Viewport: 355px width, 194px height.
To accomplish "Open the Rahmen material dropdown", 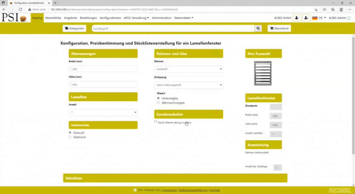I will pyautogui.click(x=189, y=69).
